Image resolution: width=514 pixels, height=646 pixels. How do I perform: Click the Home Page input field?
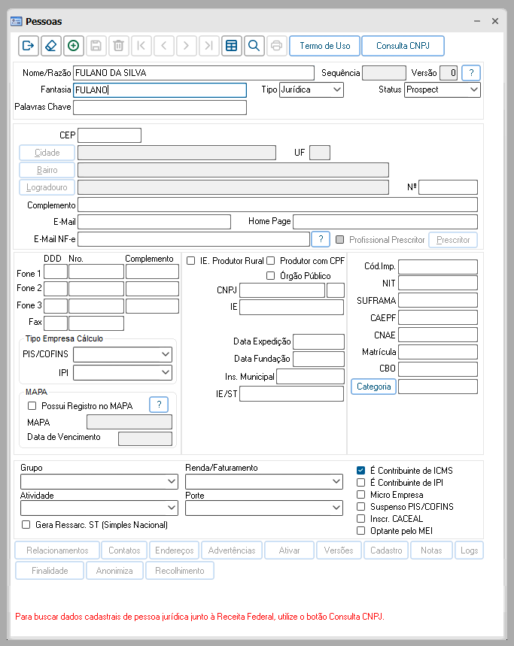pyautogui.click(x=385, y=222)
